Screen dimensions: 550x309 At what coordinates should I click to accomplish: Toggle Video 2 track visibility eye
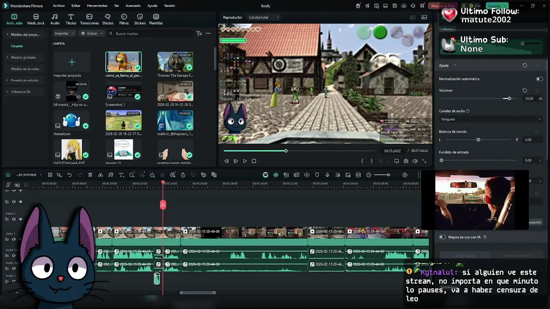pos(20,219)
